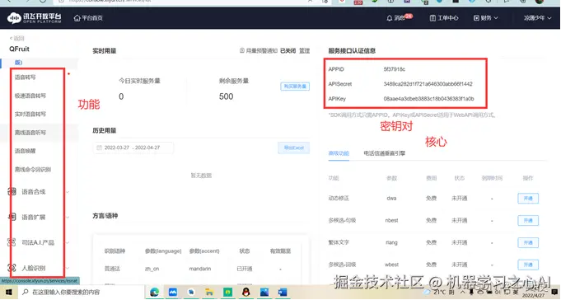Click the 购买服务量 button
This screenshot has height=300, width=561.
[295, 87]
